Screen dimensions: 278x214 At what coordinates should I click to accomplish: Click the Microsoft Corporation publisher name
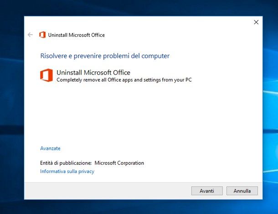click(119, 163)
